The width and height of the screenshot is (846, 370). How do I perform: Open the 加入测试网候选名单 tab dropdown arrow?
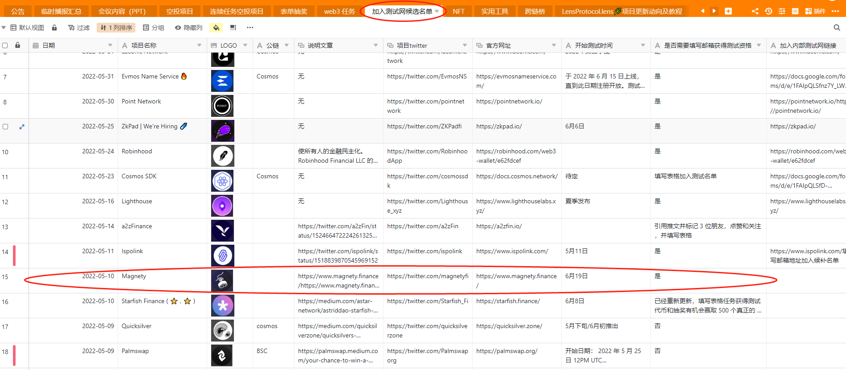tap(437, 11)
